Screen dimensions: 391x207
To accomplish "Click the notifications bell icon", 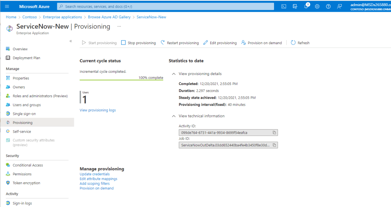I will (x=307, y=6).
